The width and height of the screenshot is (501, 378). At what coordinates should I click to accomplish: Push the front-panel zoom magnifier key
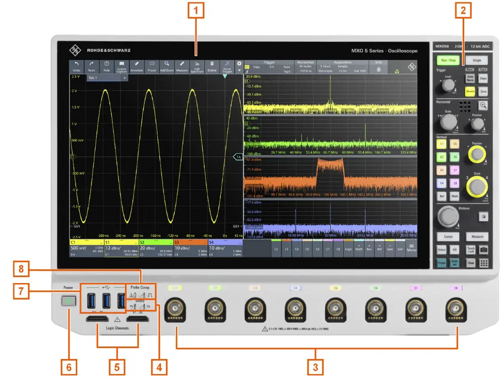(x=483, y=105)
